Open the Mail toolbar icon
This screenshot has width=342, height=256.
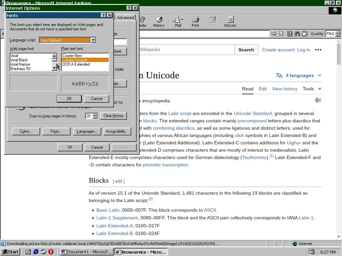tap(177, 22)
